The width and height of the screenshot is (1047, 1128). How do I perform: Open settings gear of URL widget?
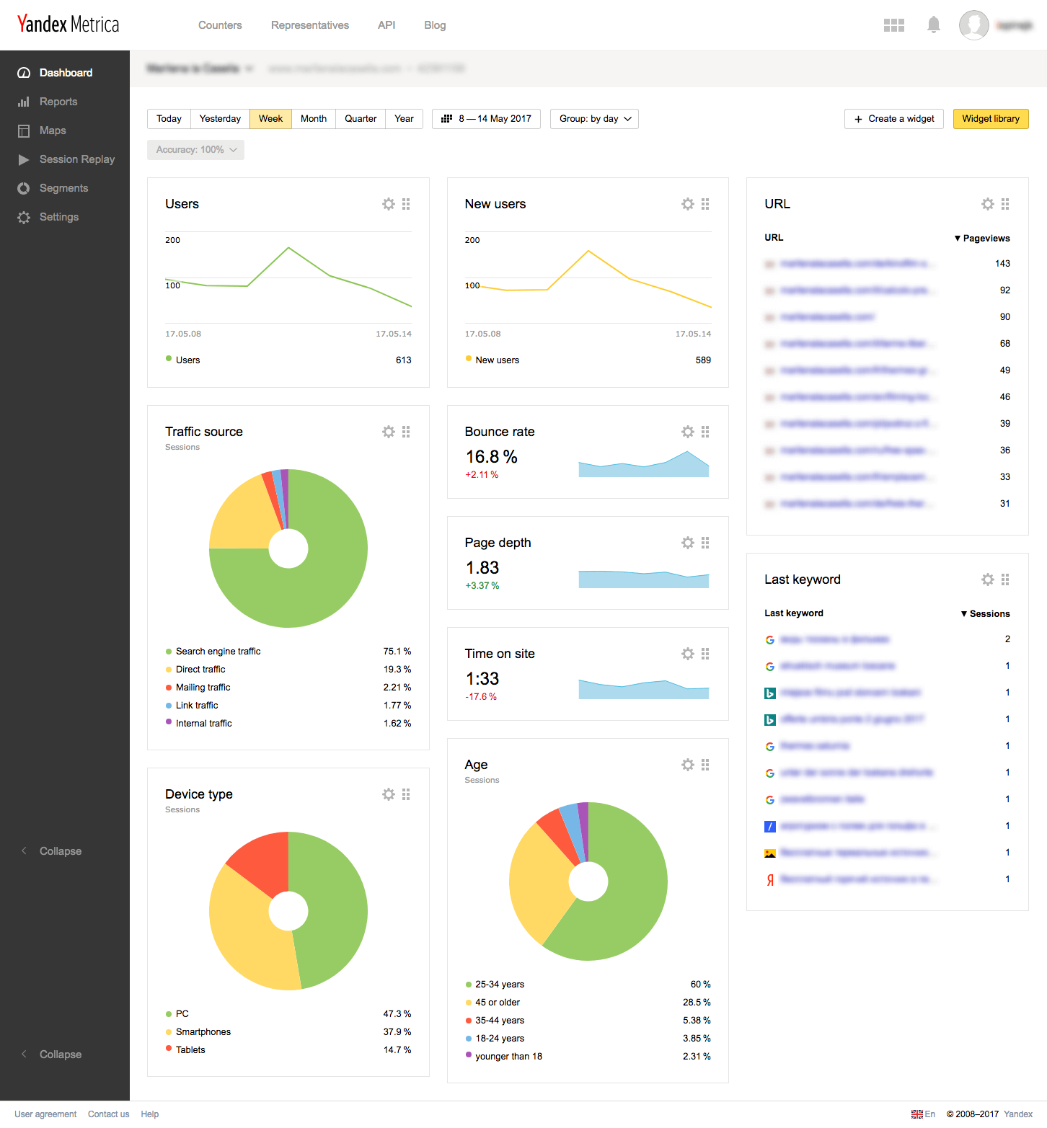point(988,204)
